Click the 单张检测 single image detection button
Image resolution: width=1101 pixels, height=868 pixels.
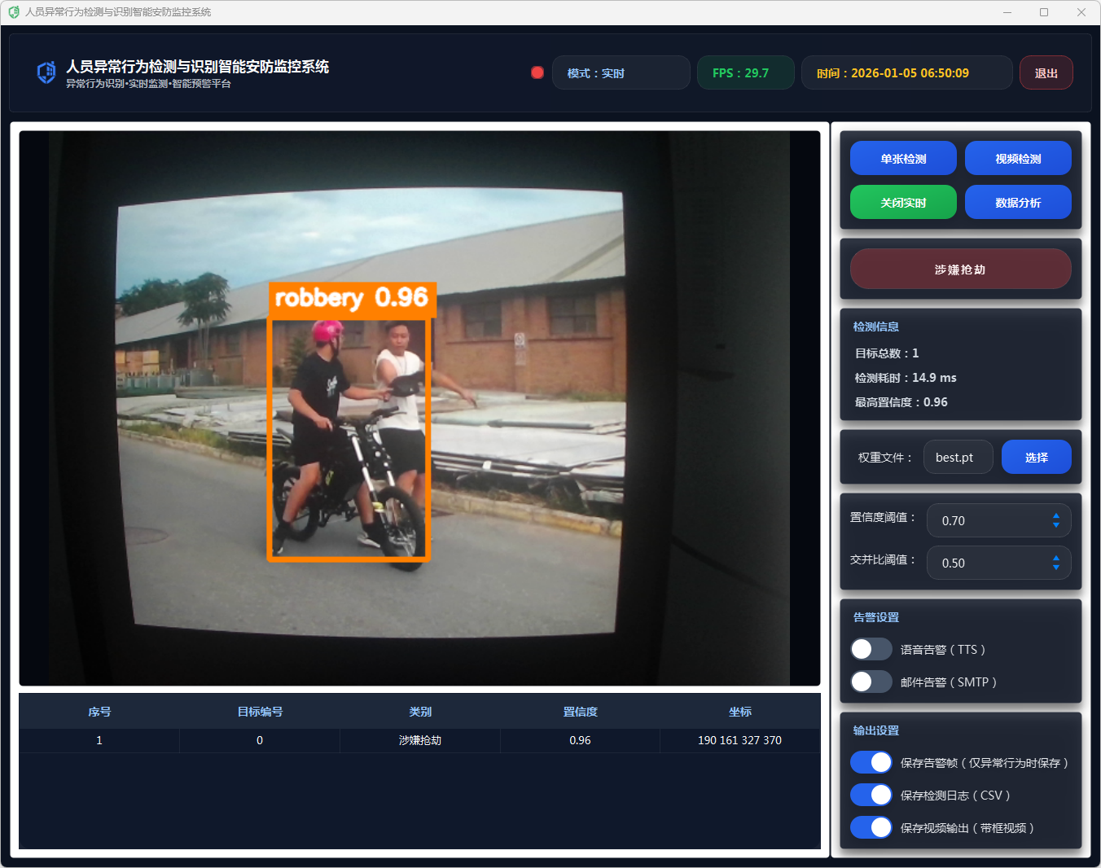click(x=903, y=159)
